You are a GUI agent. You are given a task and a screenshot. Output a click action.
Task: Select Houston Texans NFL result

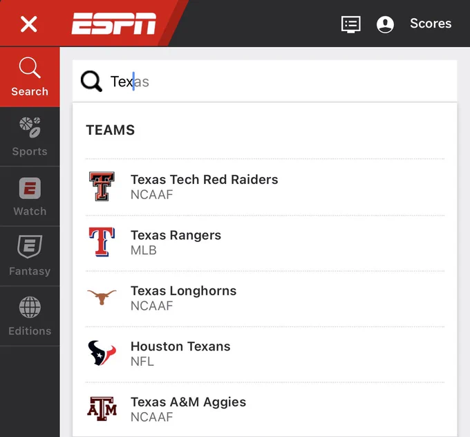click(265, 353)
